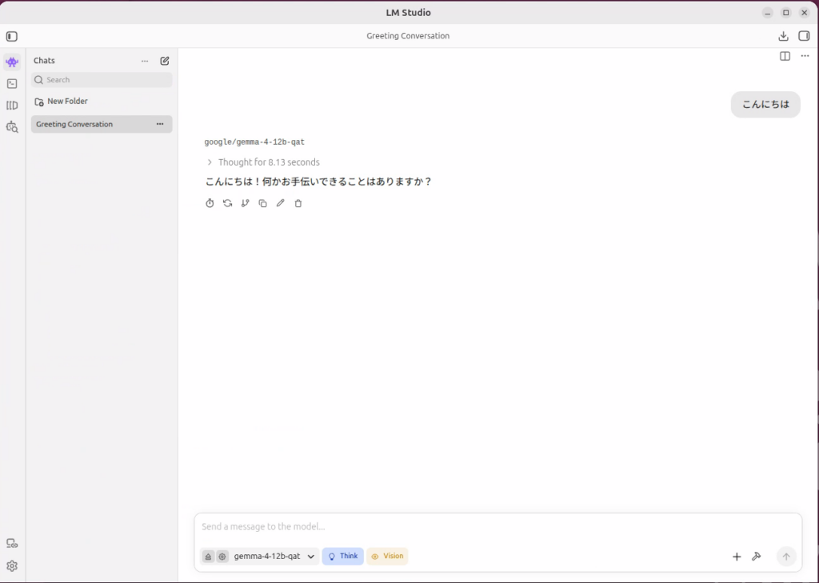Focus the chat Search field
Viewport: 819px width, 583px height.
102,80
